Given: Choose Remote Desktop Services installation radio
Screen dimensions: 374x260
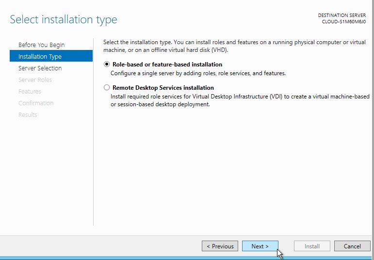Looking at the screenshot, I should (107, 87).
